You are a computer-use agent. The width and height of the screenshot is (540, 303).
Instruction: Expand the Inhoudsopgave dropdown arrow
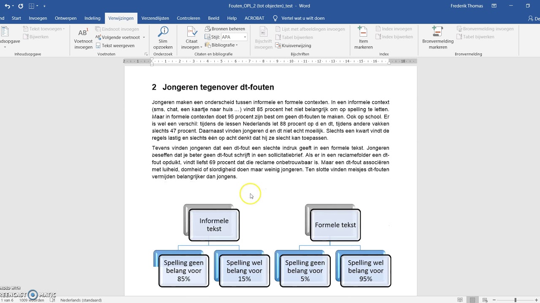(5, 47)
